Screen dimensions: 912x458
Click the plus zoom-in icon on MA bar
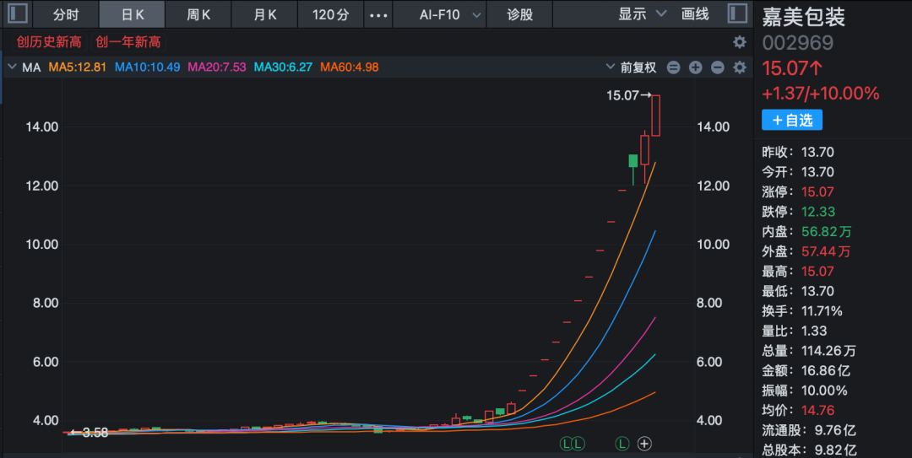pos(695,67)
